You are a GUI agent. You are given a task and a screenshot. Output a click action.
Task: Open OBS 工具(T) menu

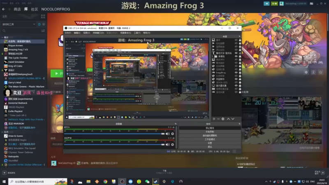click(137, 33)
